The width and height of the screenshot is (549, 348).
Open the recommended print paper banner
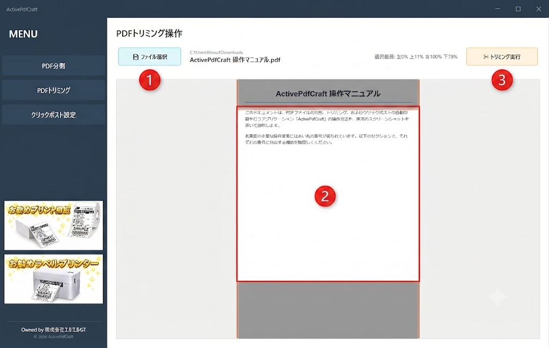click(x=54, y=225)
